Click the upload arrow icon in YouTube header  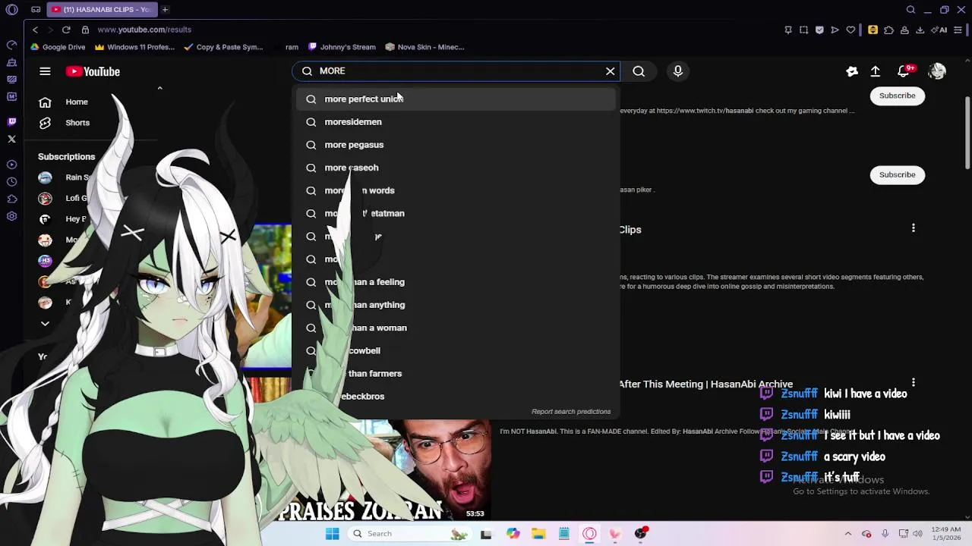(x=876, y=71)
